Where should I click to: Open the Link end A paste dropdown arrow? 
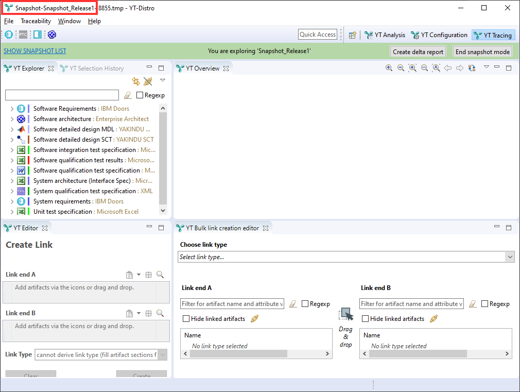click(138, 275)
